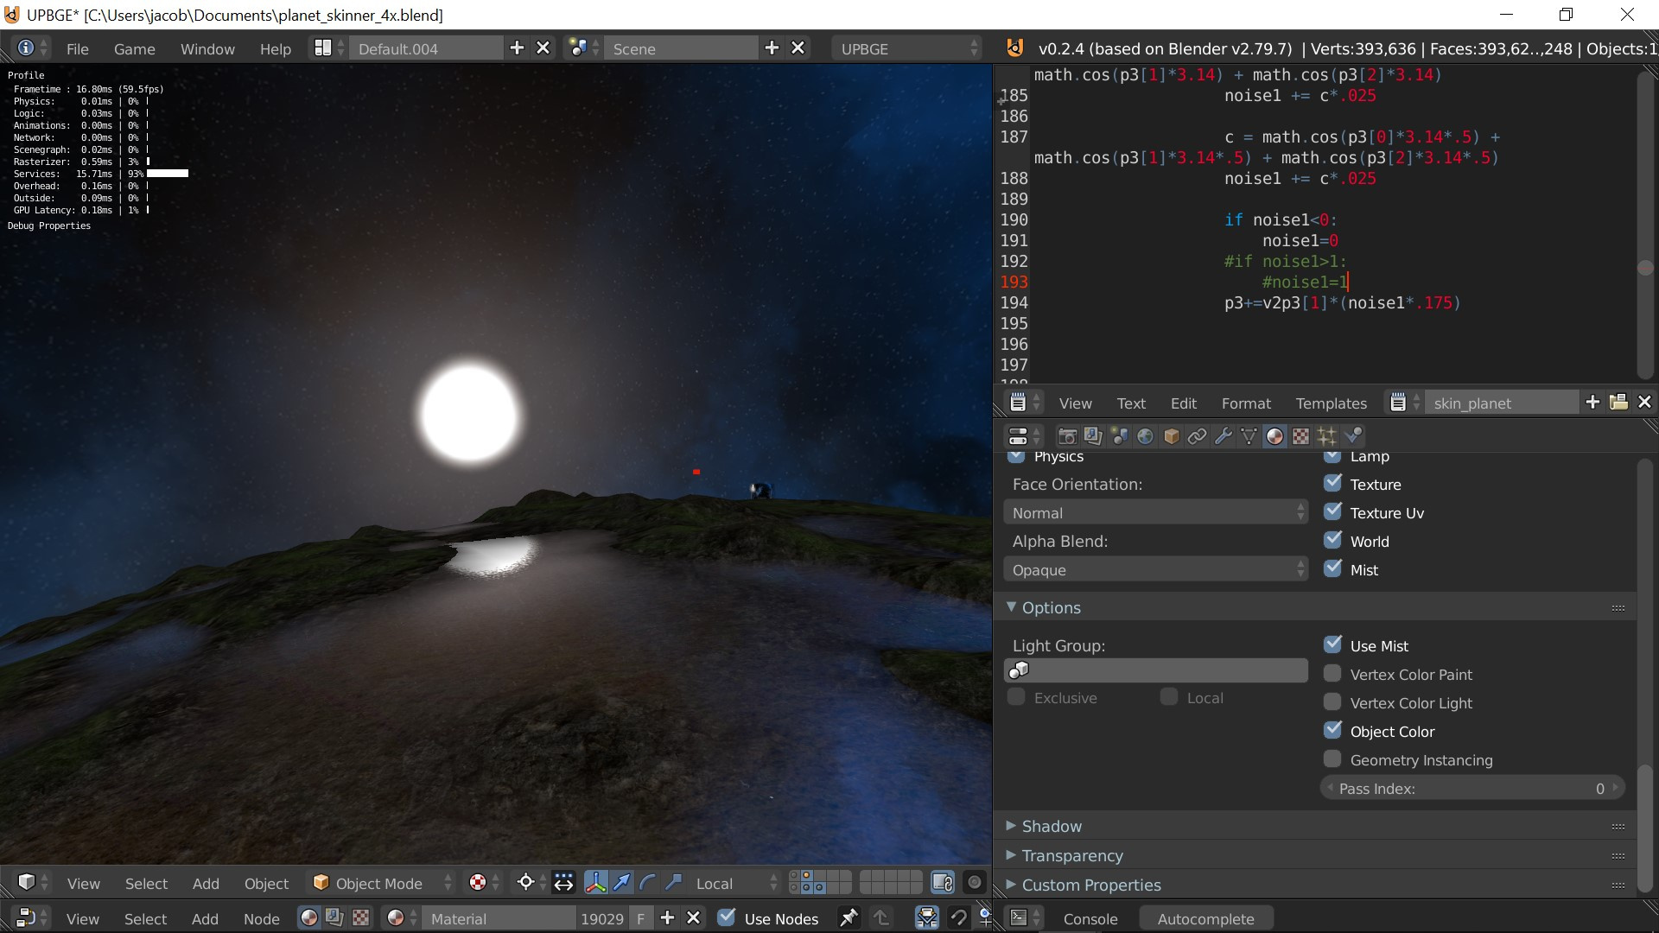Image resolution: width=1659 pixels, height=933 pixels.
Task: Select the UPBGE render engine selector
Action: click(x=907, y=48)
